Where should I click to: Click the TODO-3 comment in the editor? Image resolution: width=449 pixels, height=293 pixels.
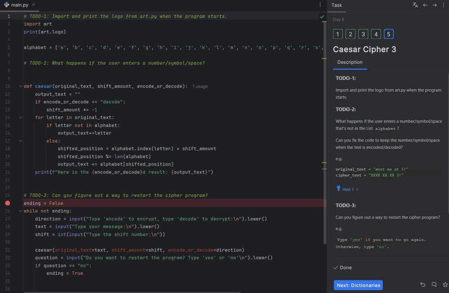116,195
